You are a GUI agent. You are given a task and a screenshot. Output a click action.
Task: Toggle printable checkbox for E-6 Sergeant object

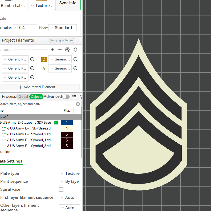56,123
